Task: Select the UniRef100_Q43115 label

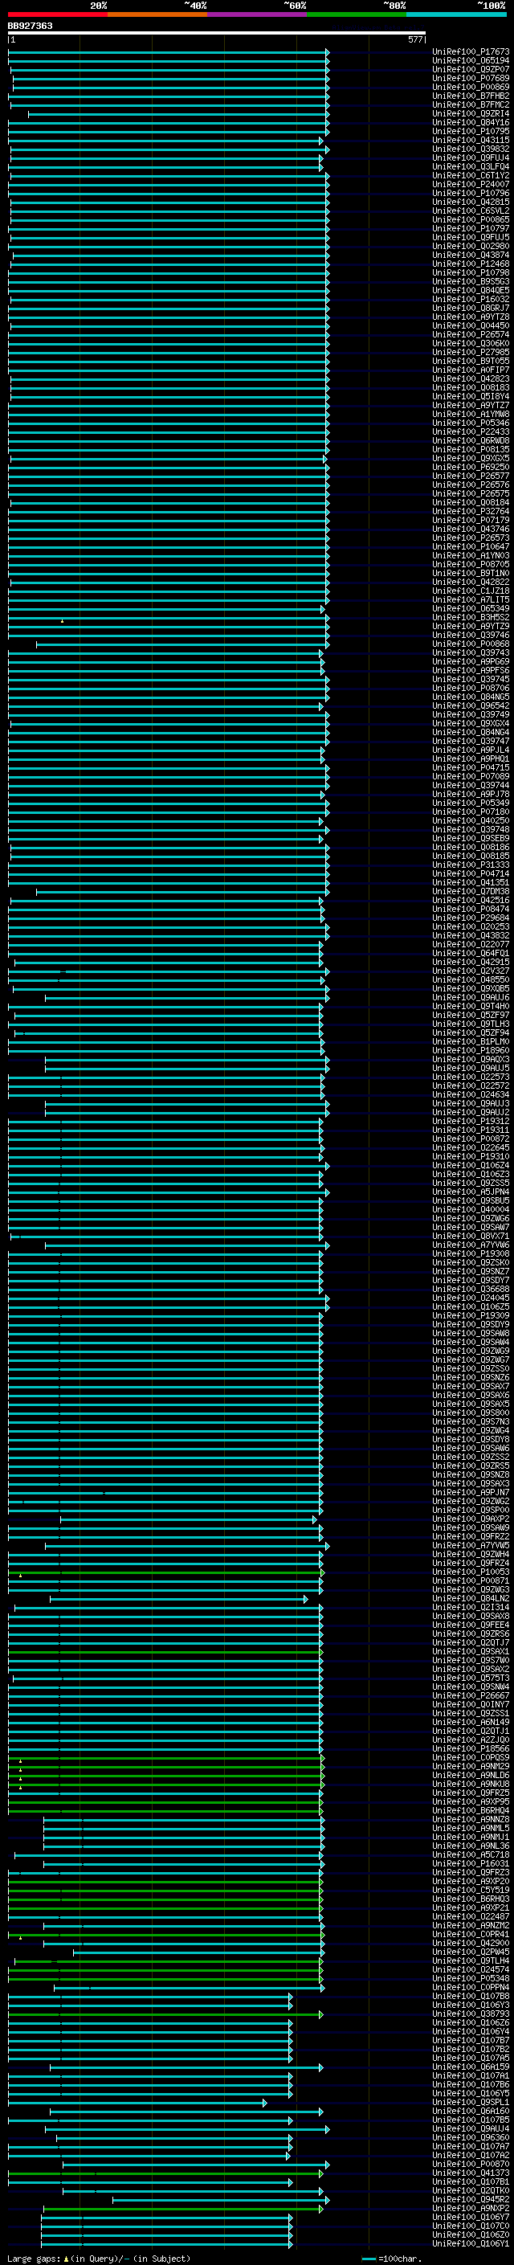Action: click(x=471, y=140)
